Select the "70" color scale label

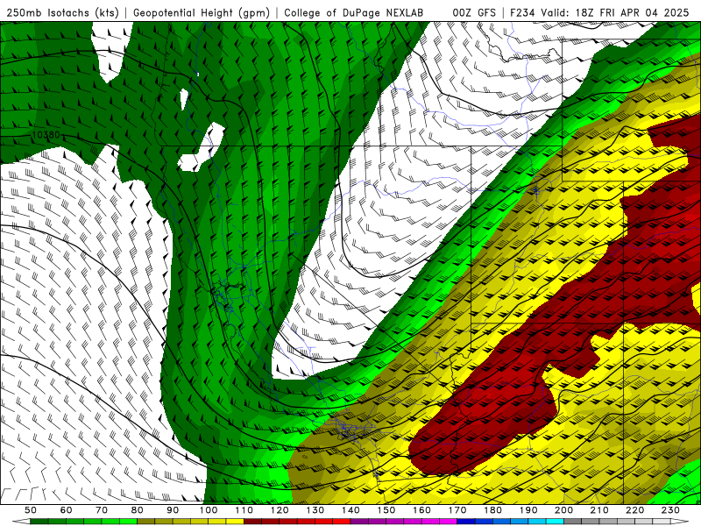coord(102,510)
